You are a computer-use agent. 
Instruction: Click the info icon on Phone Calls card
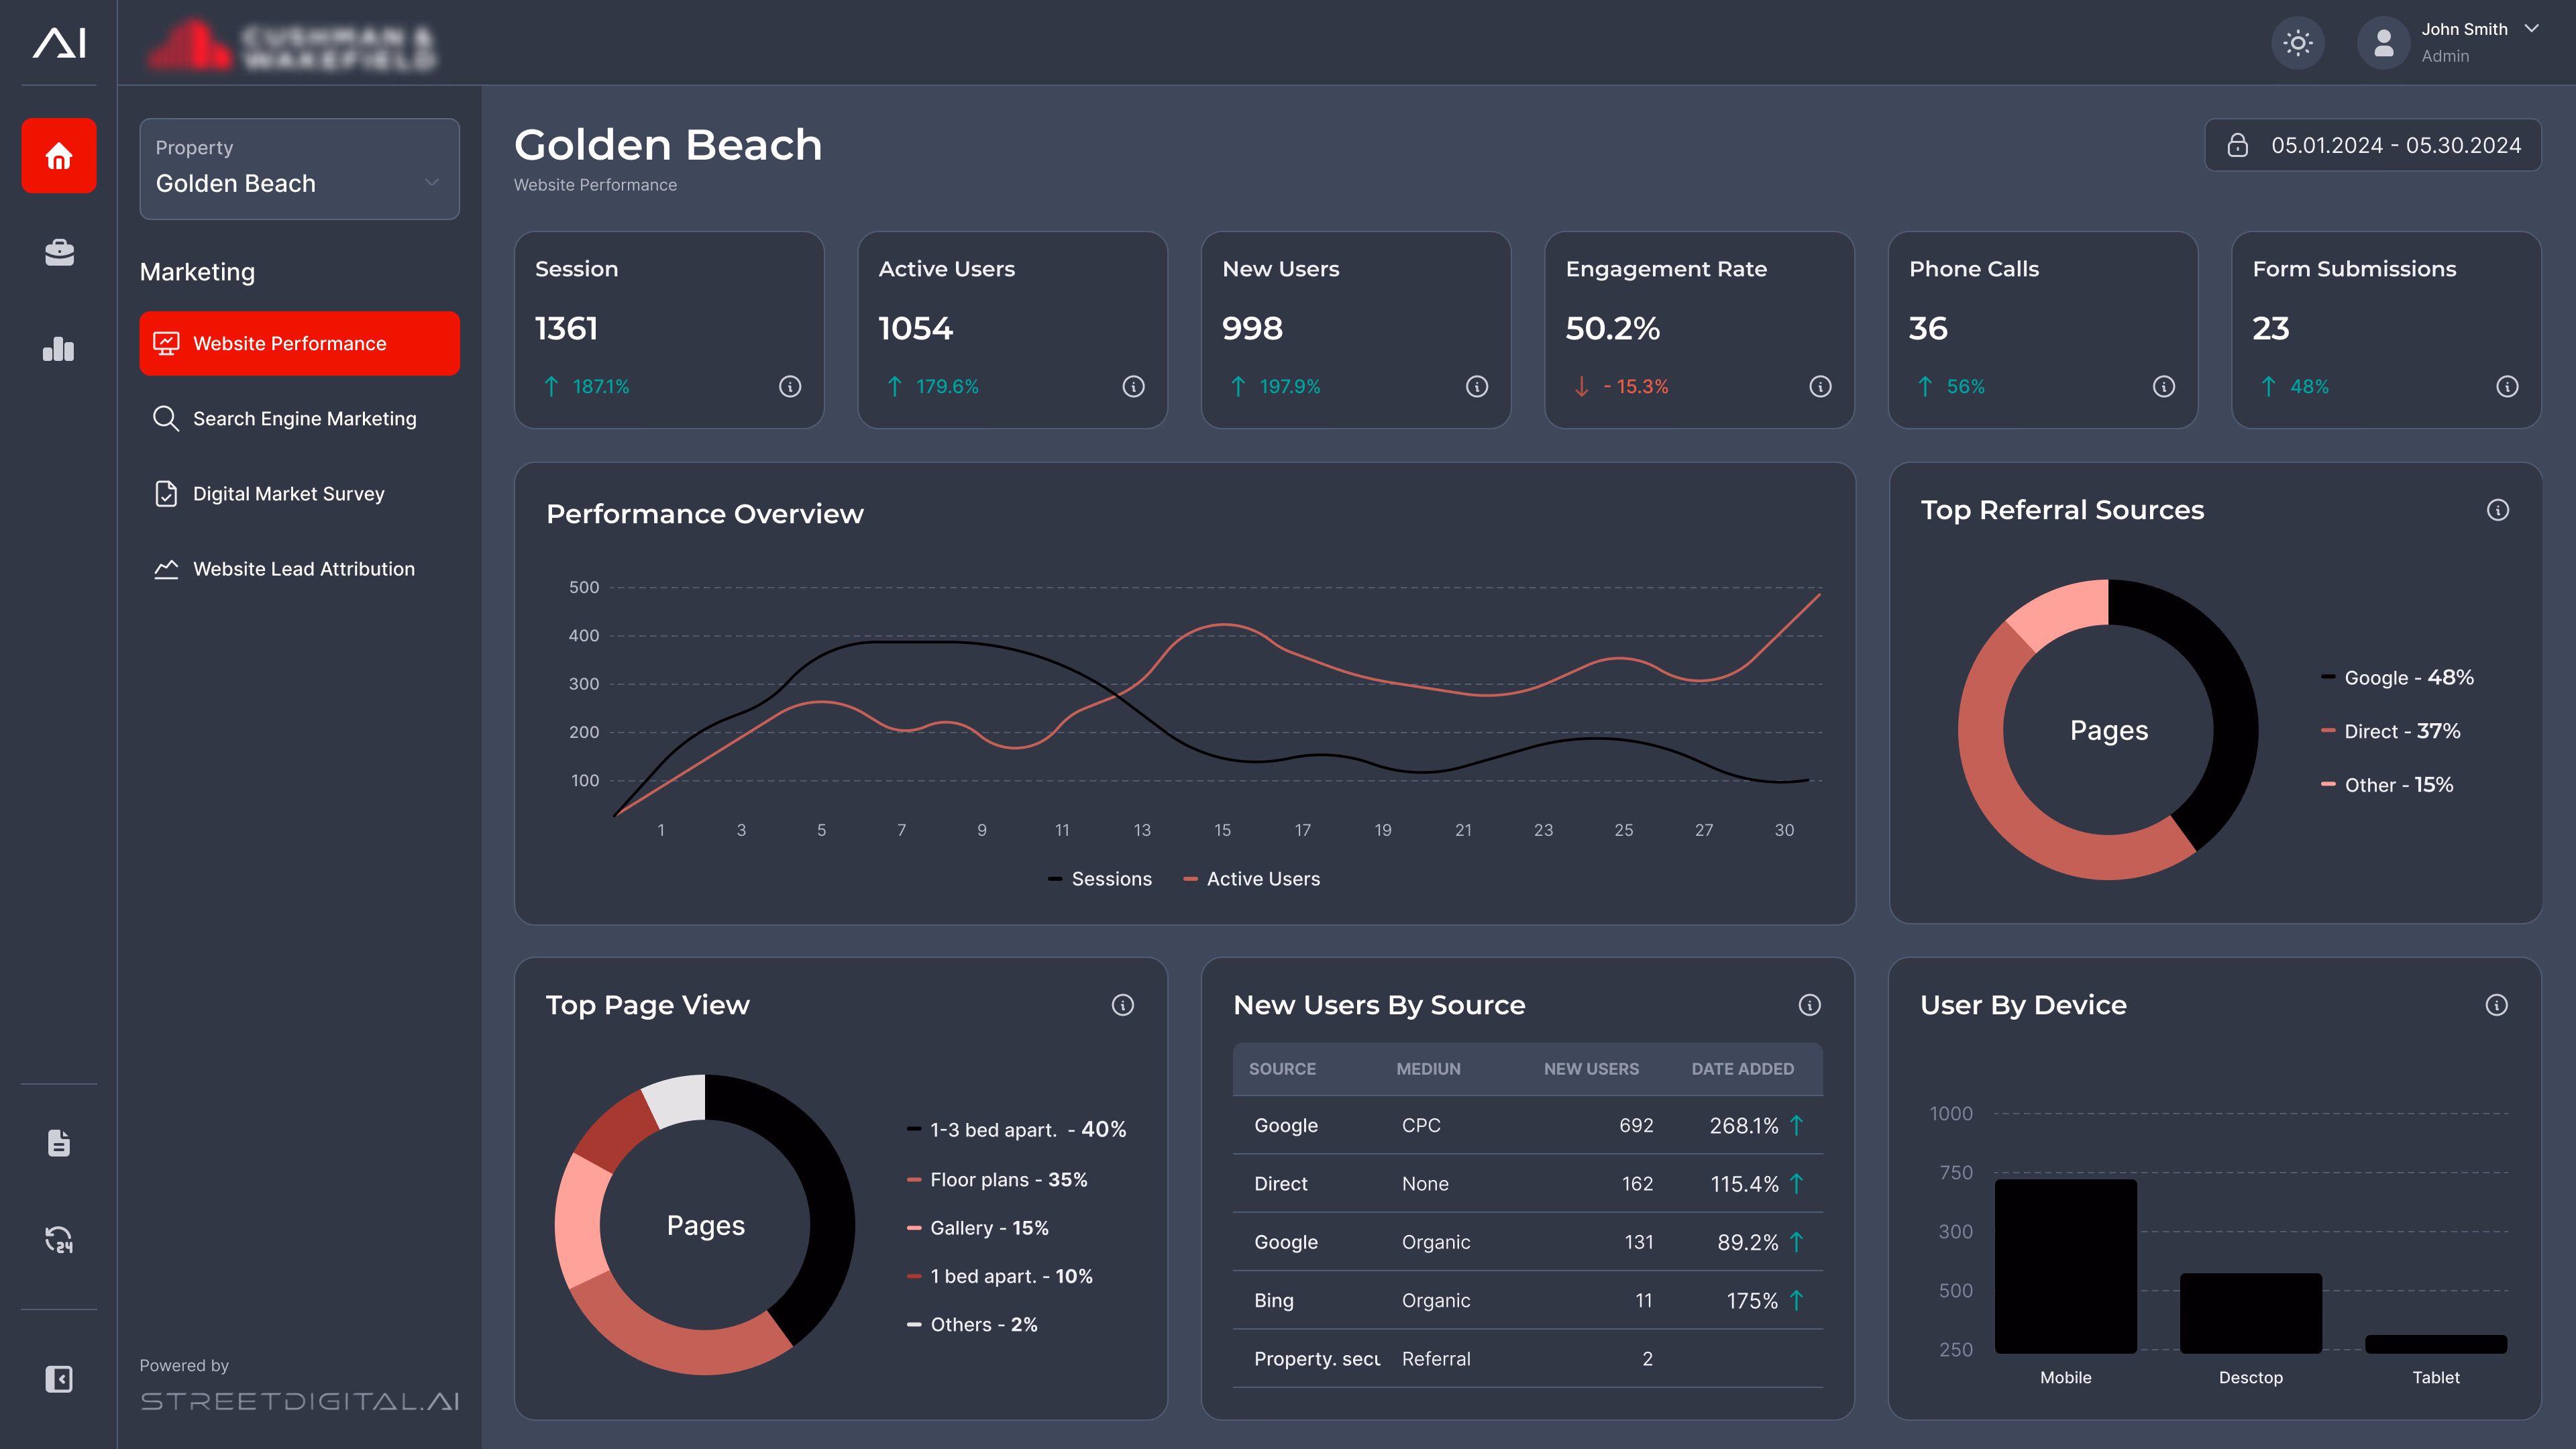(x=2164, y=386)
